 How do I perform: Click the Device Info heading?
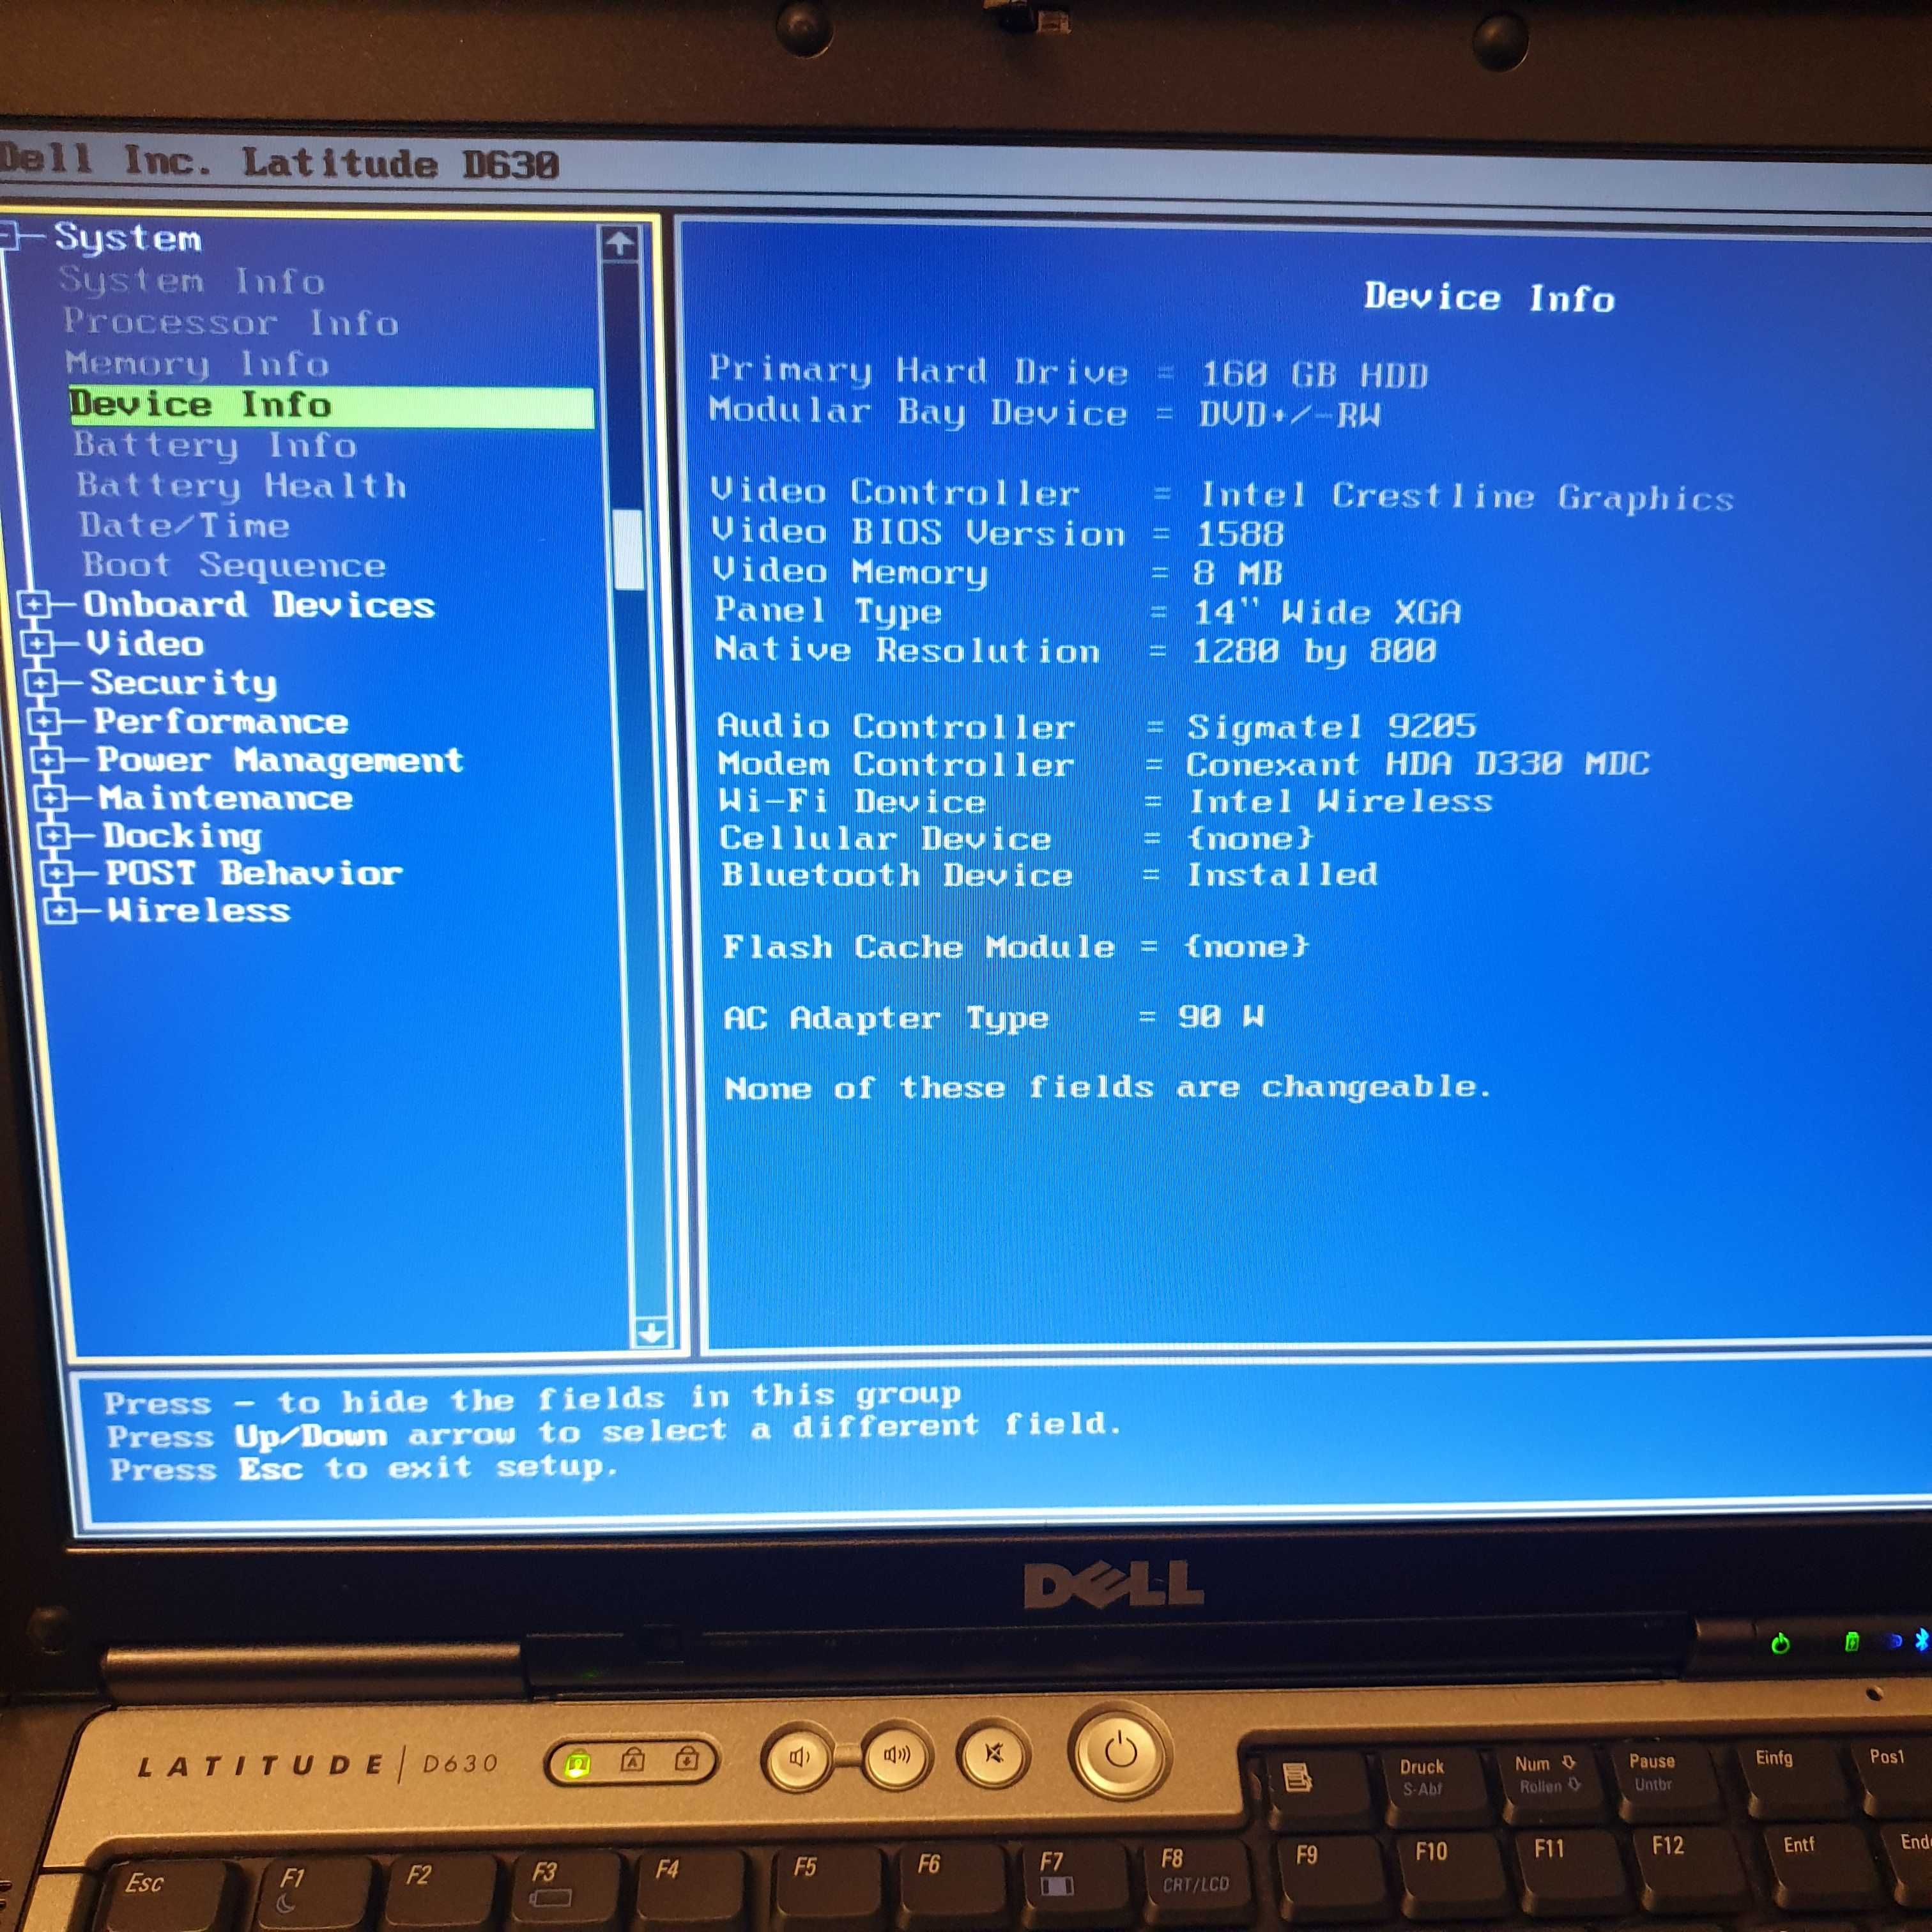[x=1490, y=298]
